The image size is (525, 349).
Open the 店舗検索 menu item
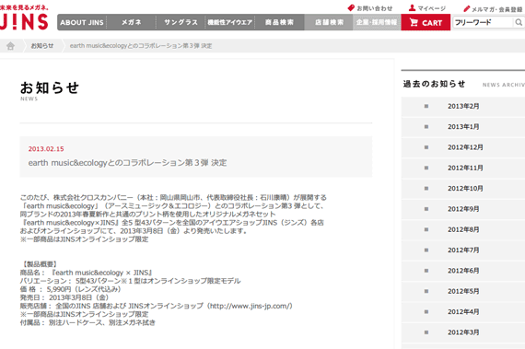pyautogui.click(x=329, y=22)
